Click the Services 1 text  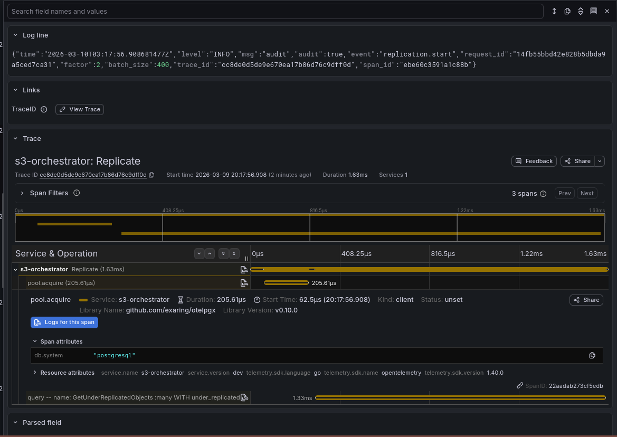click(x=393, y=175)
